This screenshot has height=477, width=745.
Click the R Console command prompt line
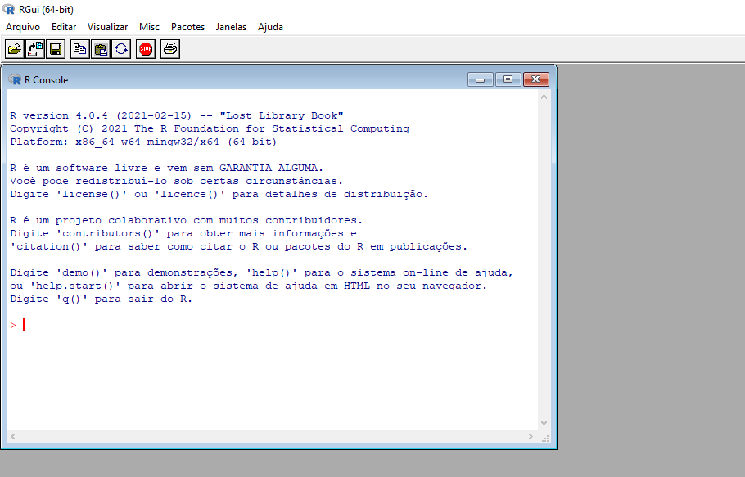coord(246,325)
